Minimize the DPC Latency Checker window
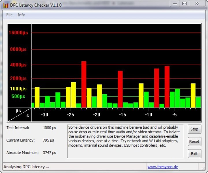Viewport: 208px width, 173px height. click(175, 4)
